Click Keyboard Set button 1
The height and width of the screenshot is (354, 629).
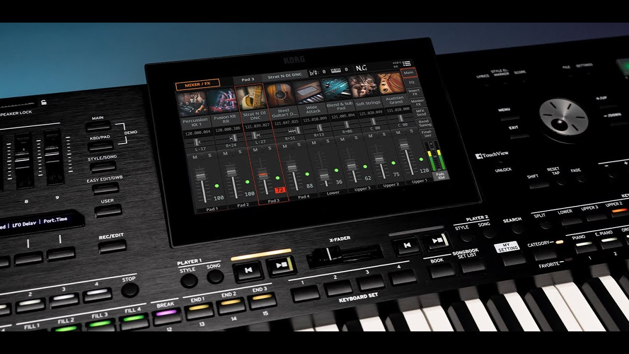coord(305,293)
